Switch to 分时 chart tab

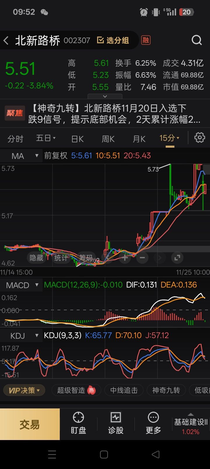(15, 139)
